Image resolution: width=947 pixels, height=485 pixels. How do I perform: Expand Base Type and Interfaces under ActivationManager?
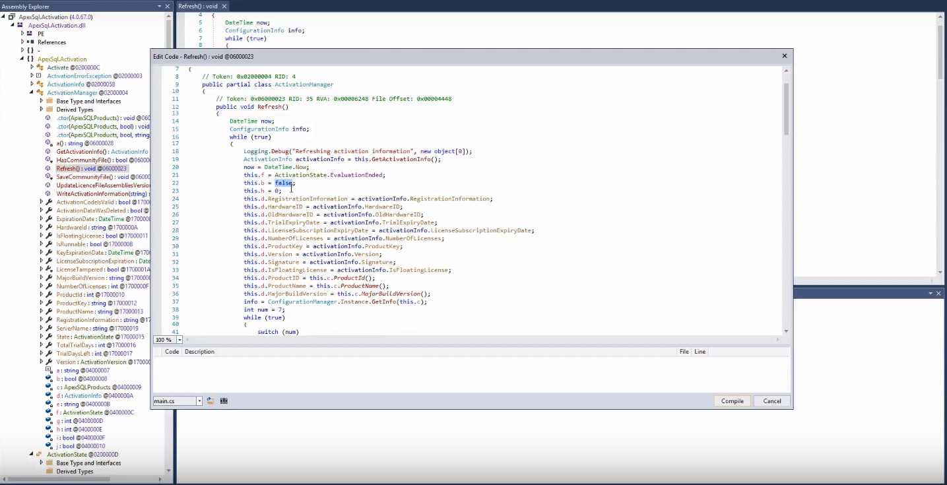point(41,102)
